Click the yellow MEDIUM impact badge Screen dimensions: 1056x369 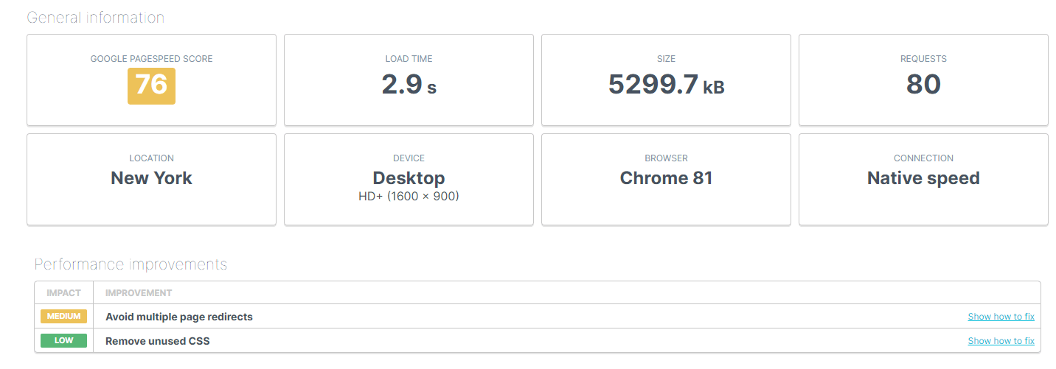click(x=63, y=317)
